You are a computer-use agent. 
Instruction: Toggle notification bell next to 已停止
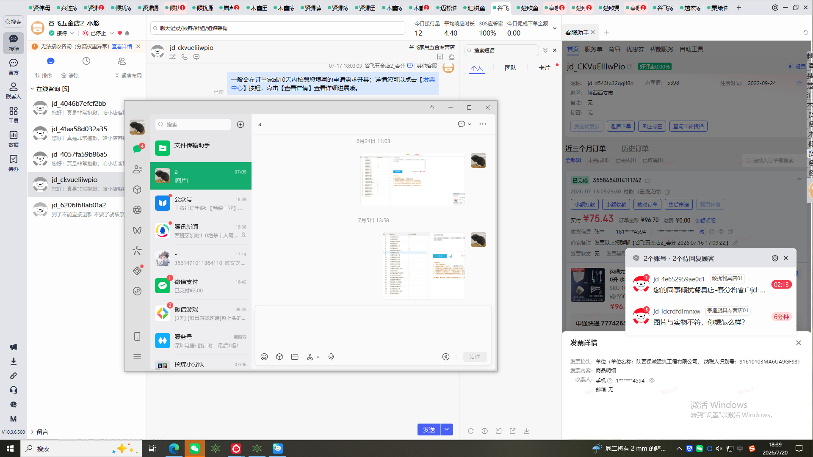point(127,33)
